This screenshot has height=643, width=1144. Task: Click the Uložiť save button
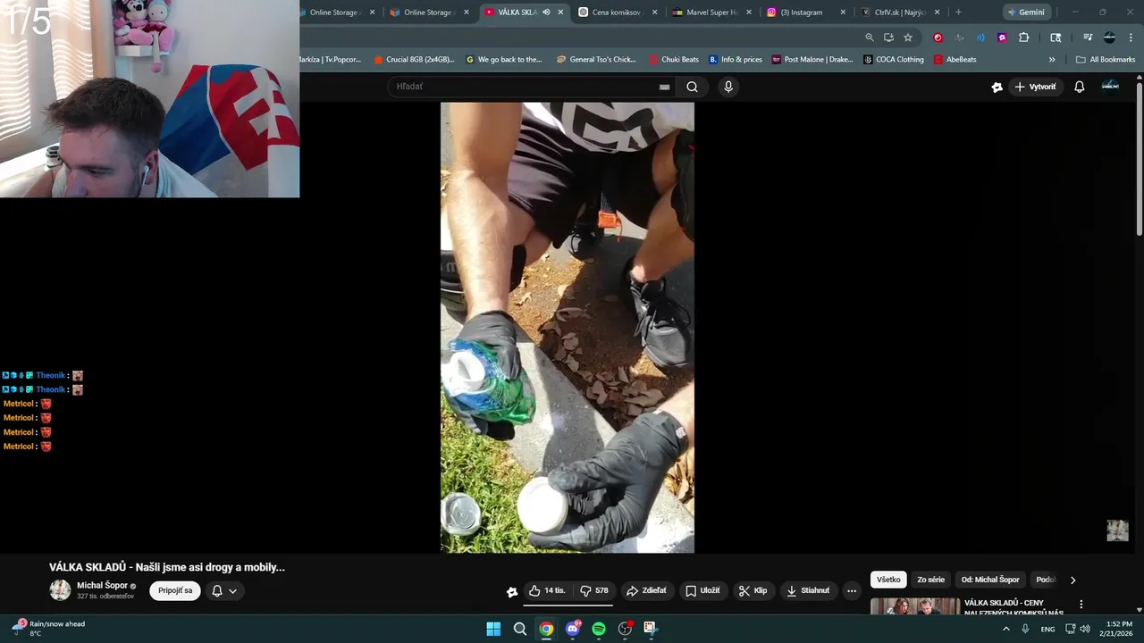coord(702,590)
